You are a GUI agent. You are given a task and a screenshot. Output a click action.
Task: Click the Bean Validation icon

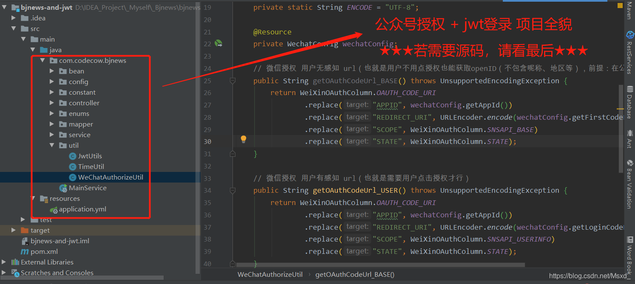[629, 163]
